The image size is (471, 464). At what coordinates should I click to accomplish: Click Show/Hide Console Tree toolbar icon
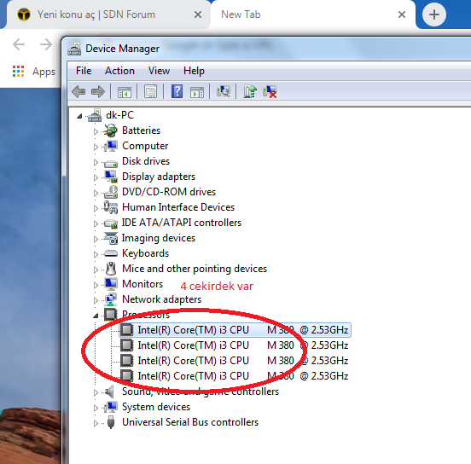(125, 91)
